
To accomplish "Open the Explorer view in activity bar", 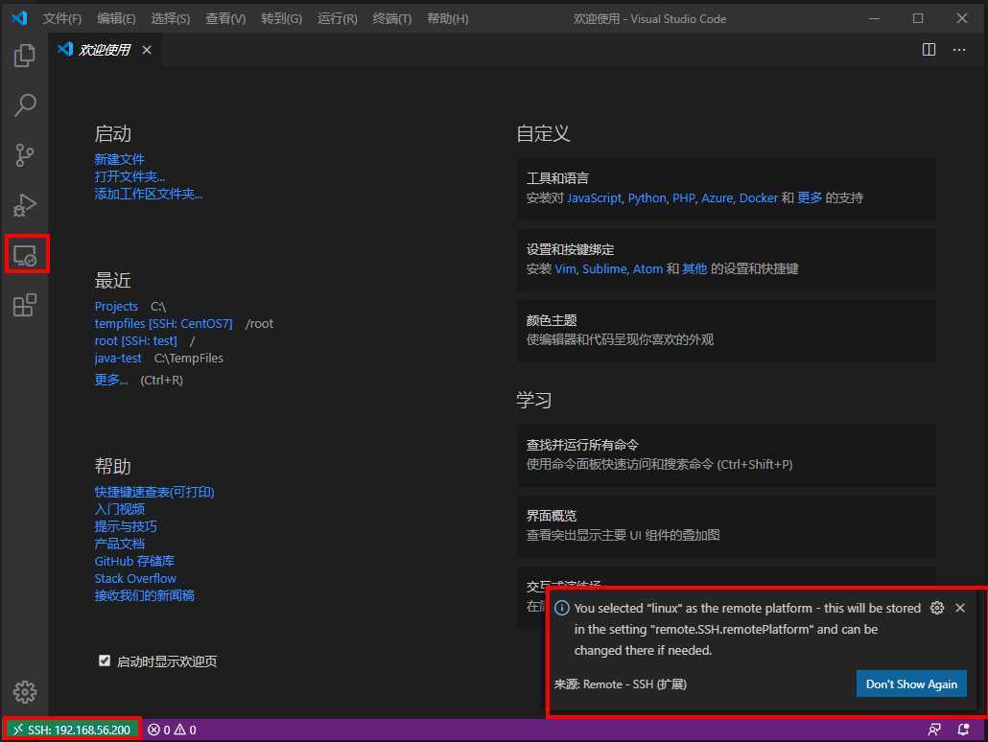I will [x=25, y=56].
